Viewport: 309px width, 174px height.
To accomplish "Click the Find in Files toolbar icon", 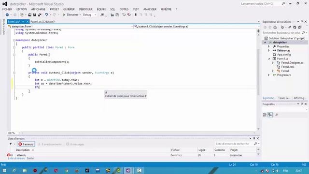I will pyautogui.click(x=102, y=15).
